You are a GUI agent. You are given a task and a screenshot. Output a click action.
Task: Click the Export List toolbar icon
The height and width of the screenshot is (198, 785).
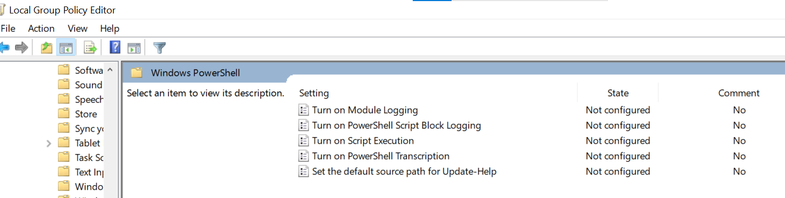[x=90, y=48]
